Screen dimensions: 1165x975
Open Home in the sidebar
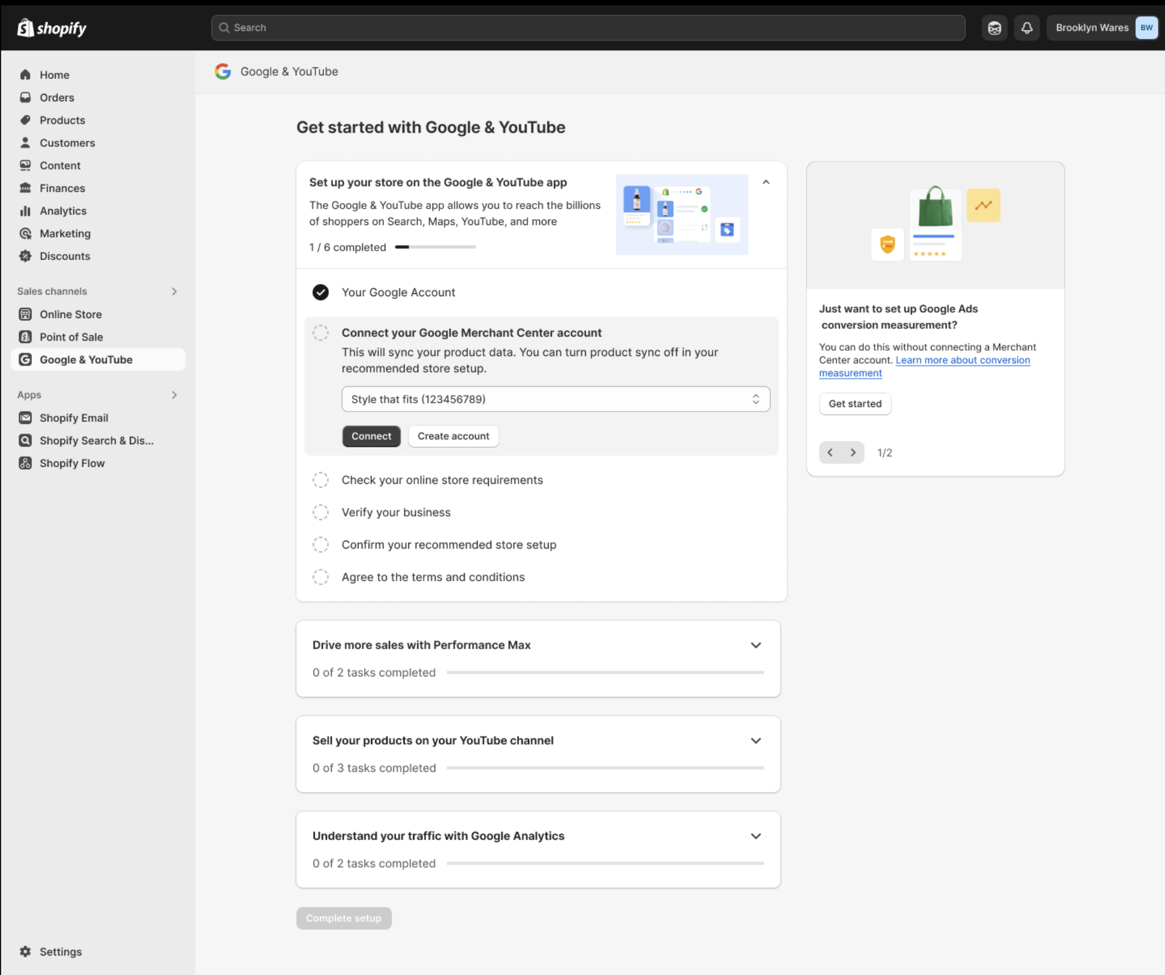point(98,75)
